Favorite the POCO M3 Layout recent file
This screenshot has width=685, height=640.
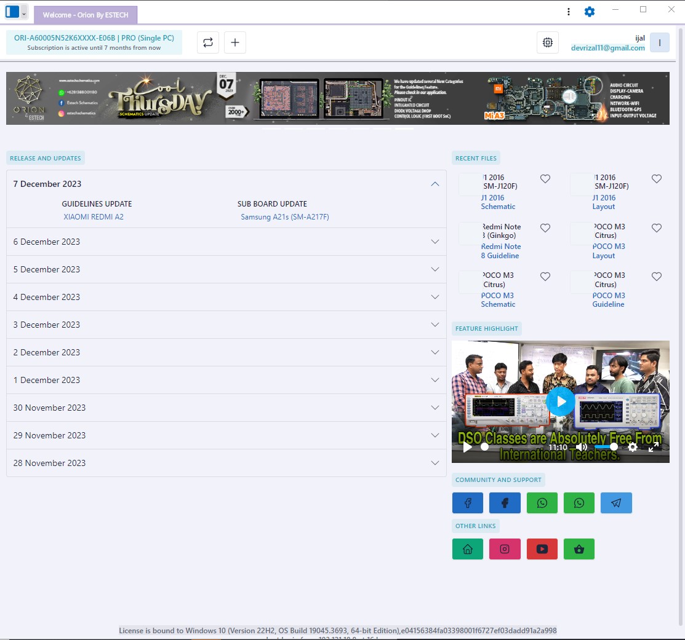coord(656,227)
